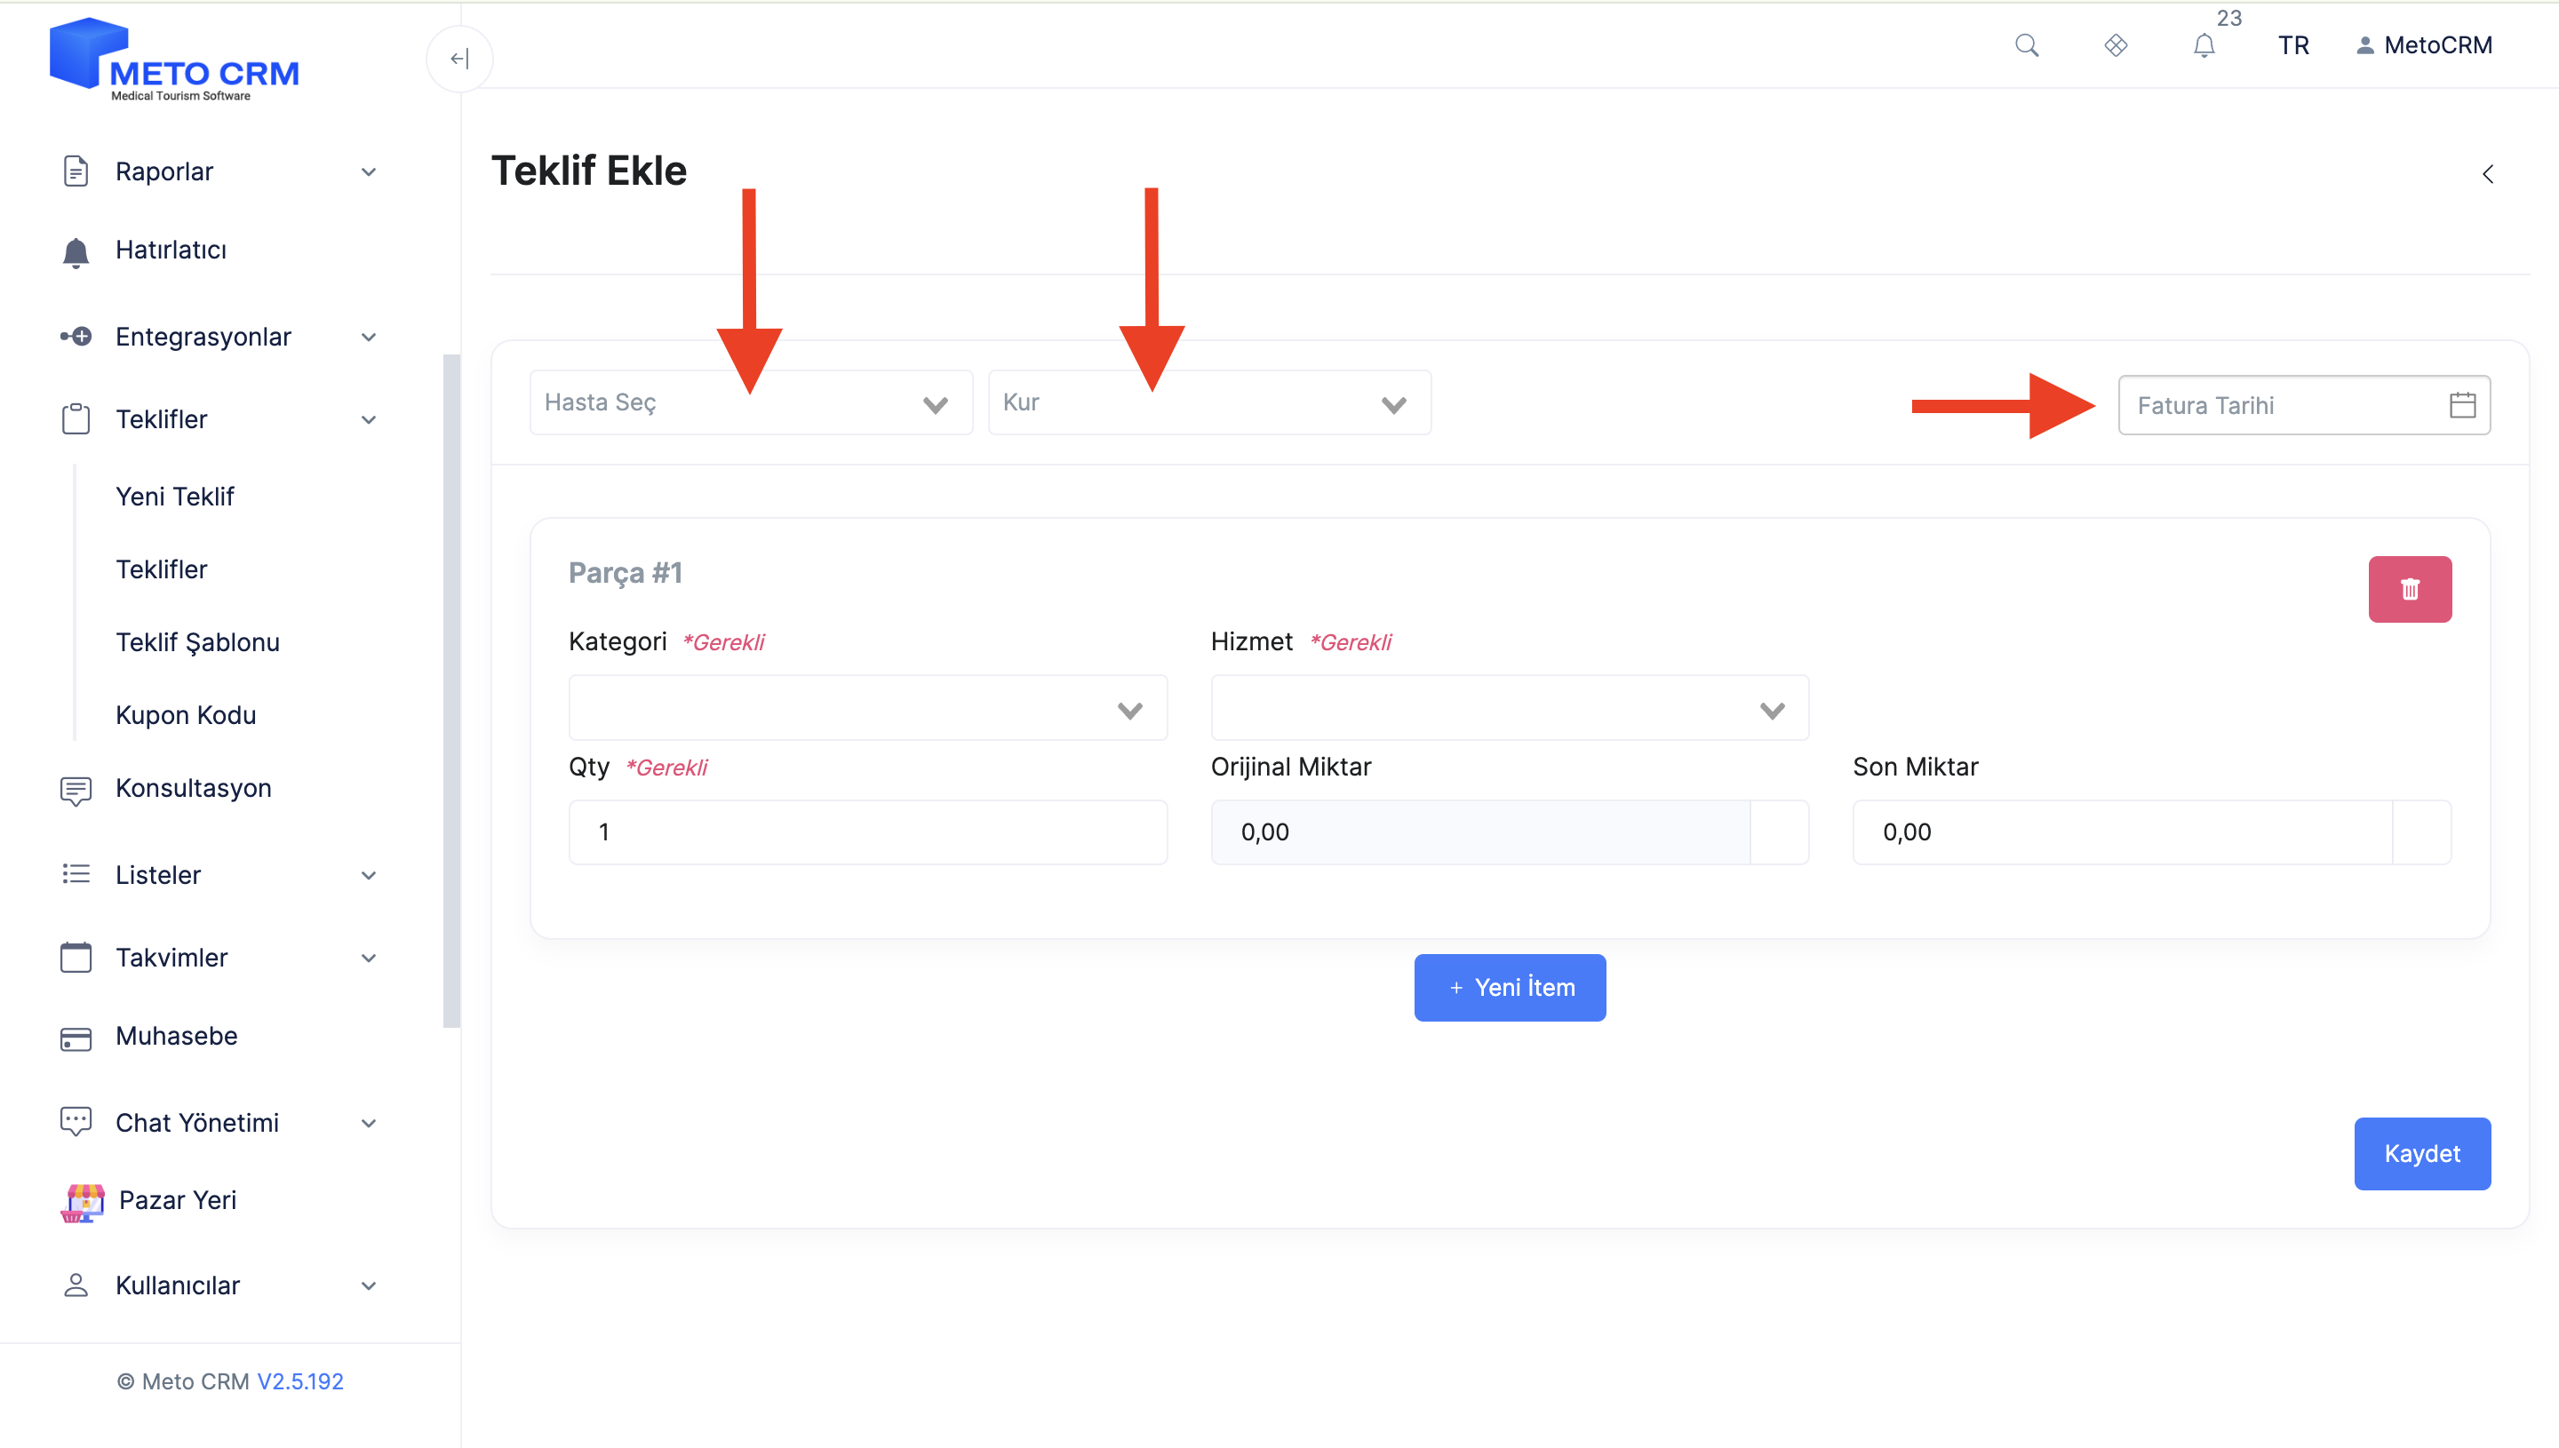Open Pazar Yeri shop icon
The width and height of the screenshot is (2559, 1448).
[x=84, y=1201]
